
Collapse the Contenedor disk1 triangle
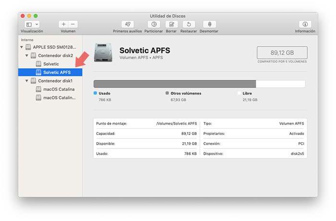pyautogui.click(x=27, y=81)
